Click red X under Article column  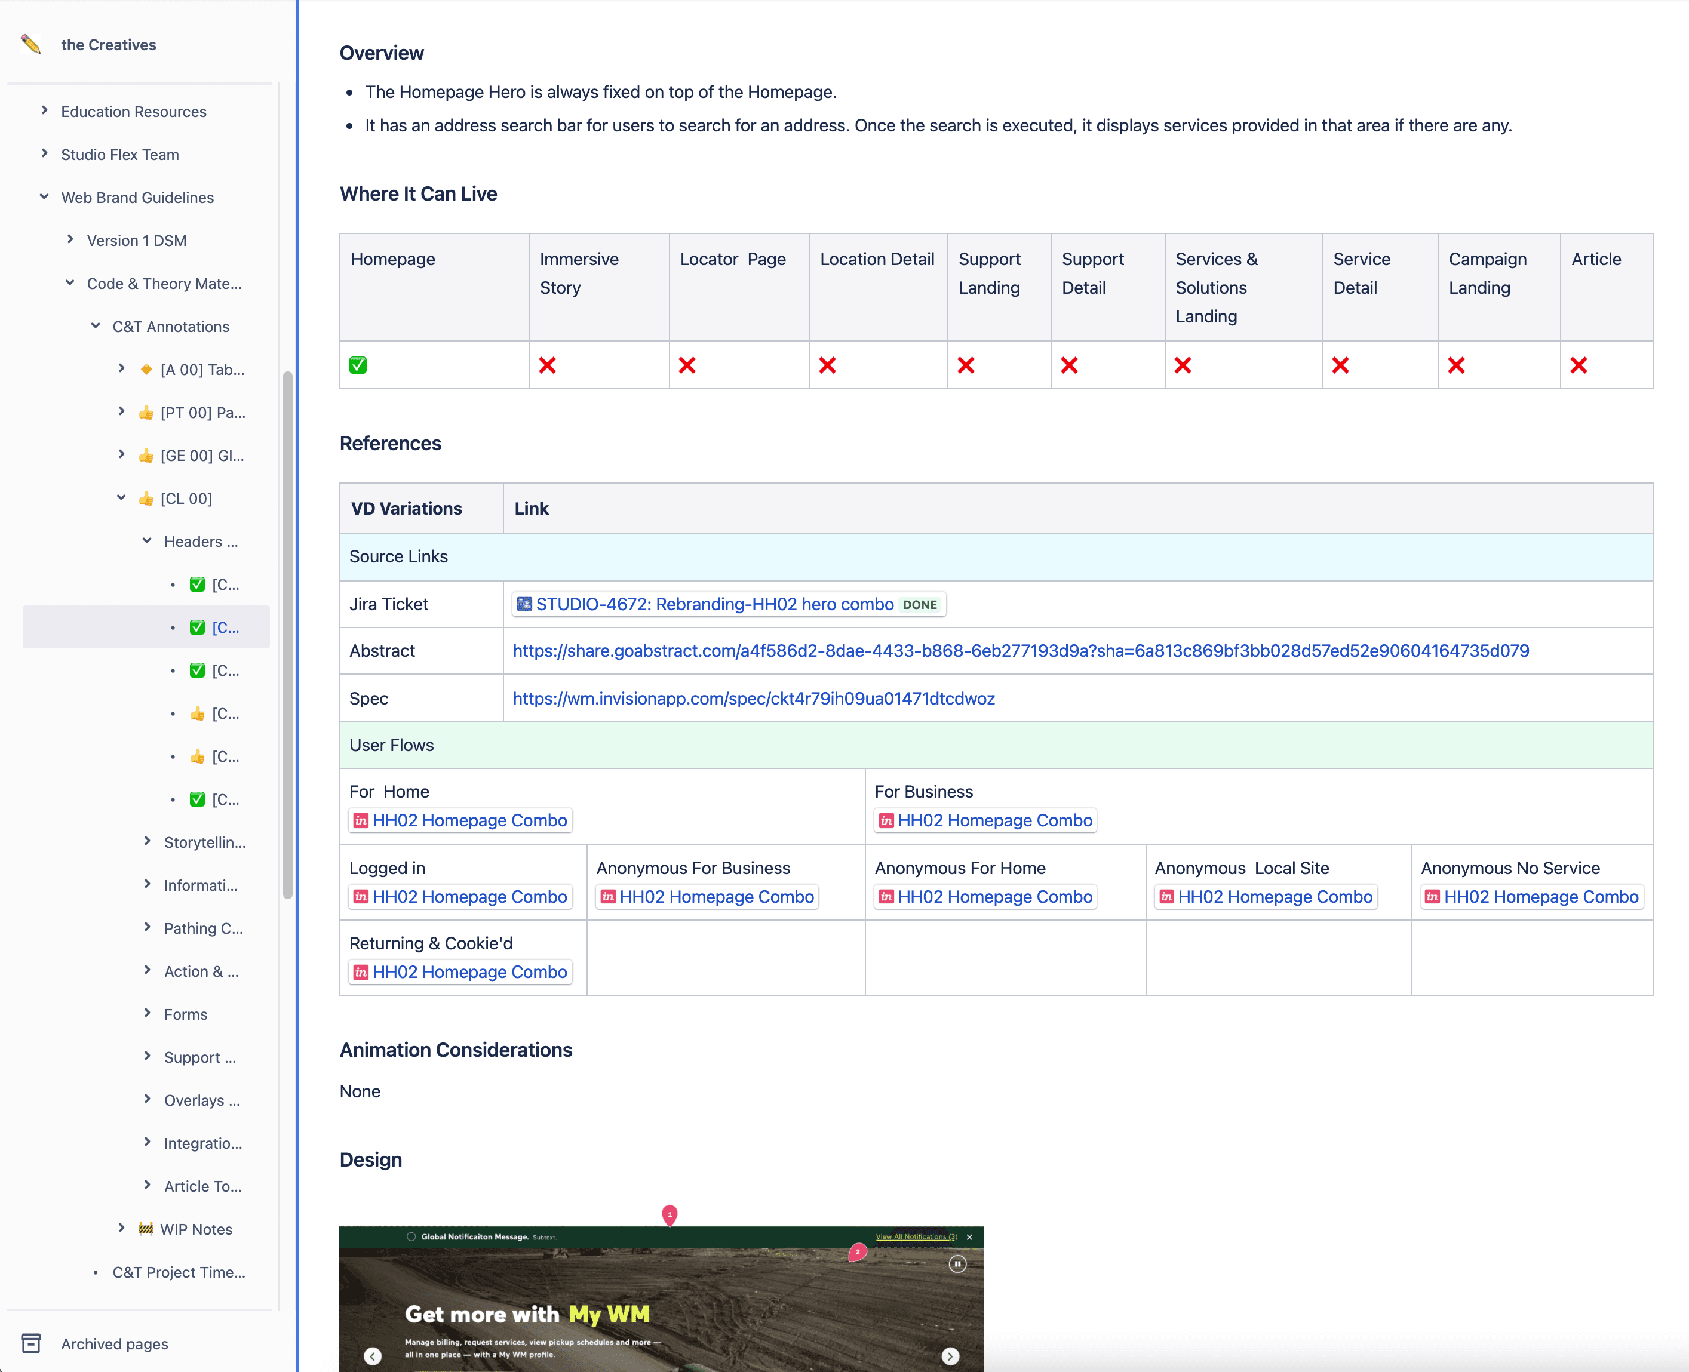point(1579,365)
